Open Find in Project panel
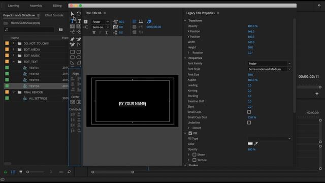This screenshot has width=325, height=183. (69, 172)
